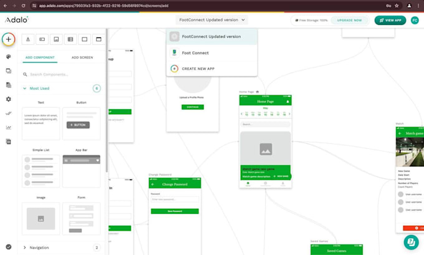Open the Settings gear icon in sidebar

(8, 99)
